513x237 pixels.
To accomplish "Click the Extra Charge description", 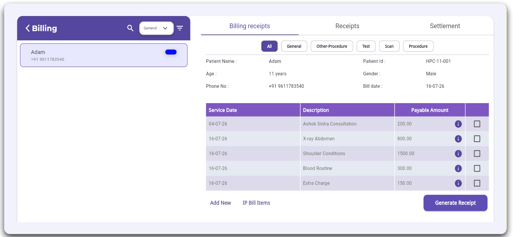I will coord(316,183).
